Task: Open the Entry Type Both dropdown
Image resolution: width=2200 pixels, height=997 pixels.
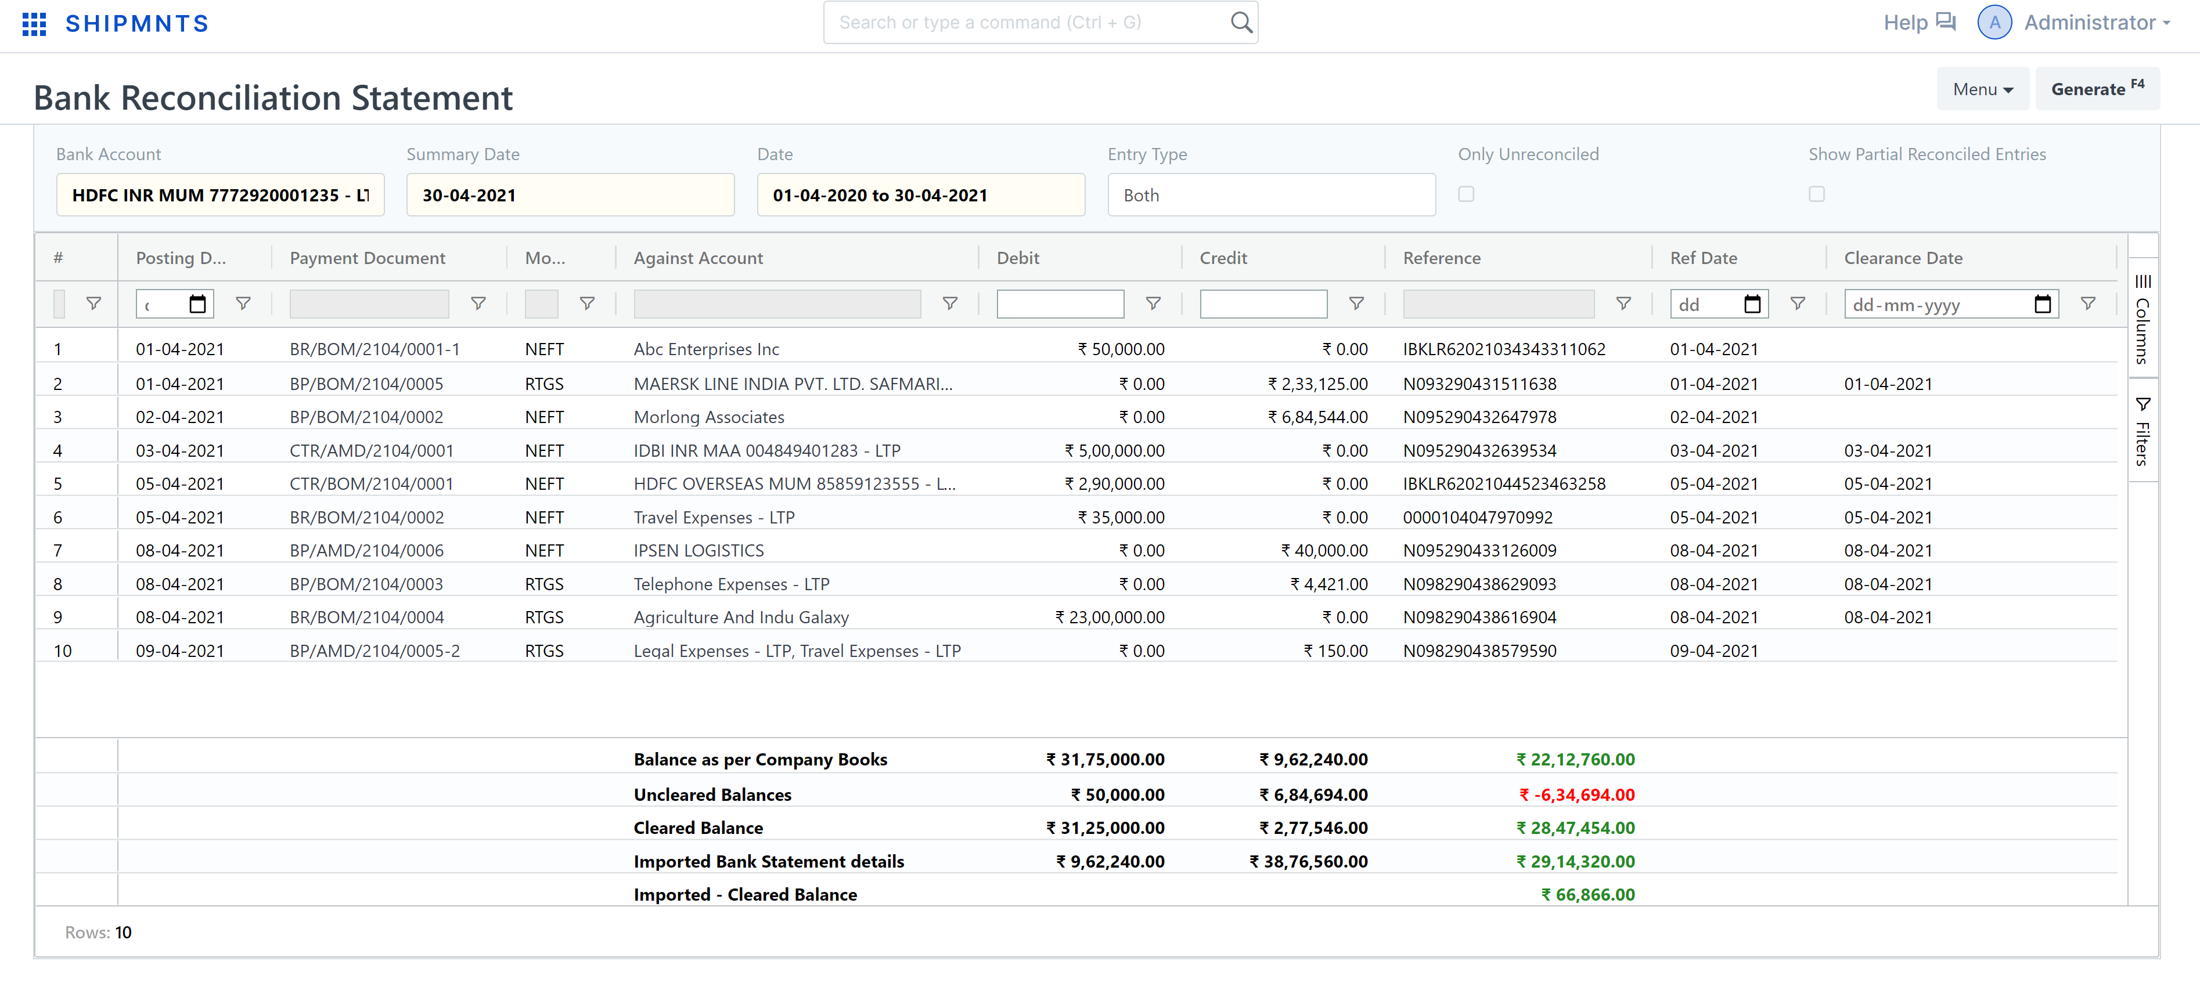Action: point(1271,196)
